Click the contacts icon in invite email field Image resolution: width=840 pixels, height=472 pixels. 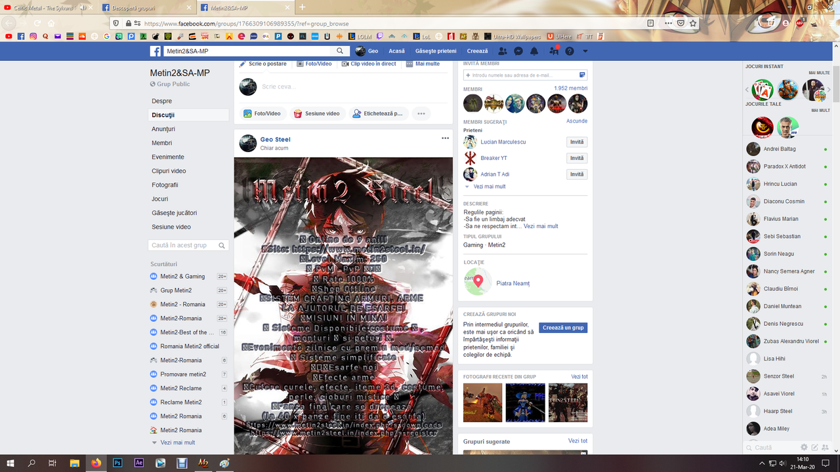tap(582, 75)
